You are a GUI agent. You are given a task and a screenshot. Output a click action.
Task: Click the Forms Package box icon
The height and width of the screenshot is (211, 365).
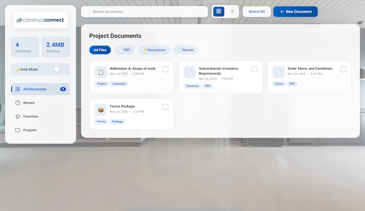(101, 110)
